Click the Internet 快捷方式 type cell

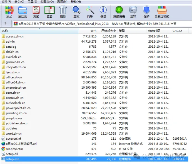click(131, 143)
